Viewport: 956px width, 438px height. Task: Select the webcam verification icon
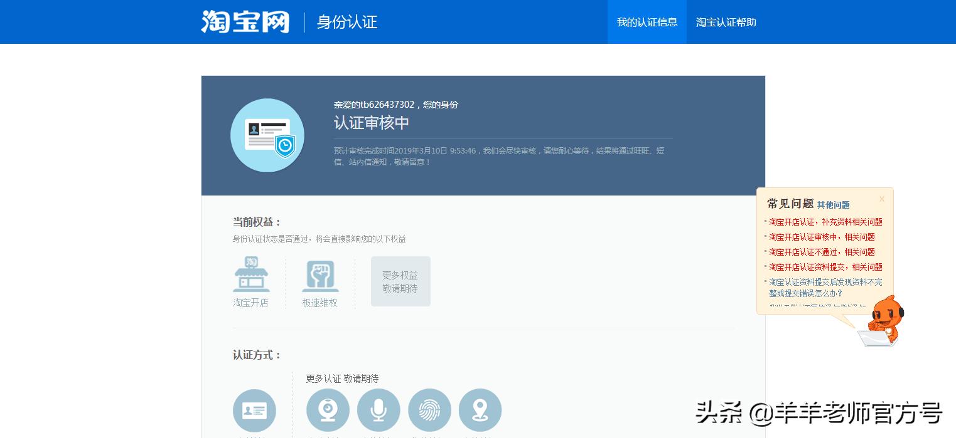click(328, 410)
